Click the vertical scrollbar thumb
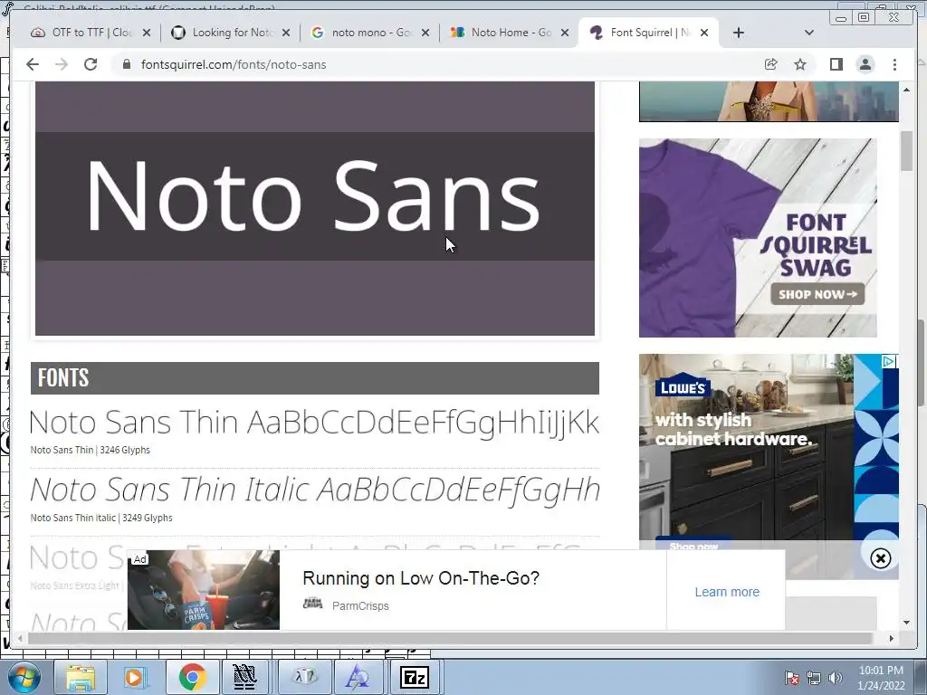The width and height of the screenshot is (927, 695). tap(907, 151)
